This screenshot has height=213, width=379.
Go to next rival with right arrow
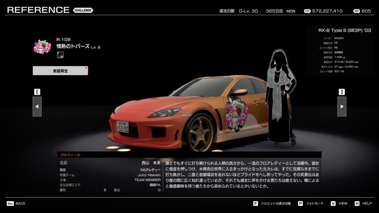click(x=342, y=106)
